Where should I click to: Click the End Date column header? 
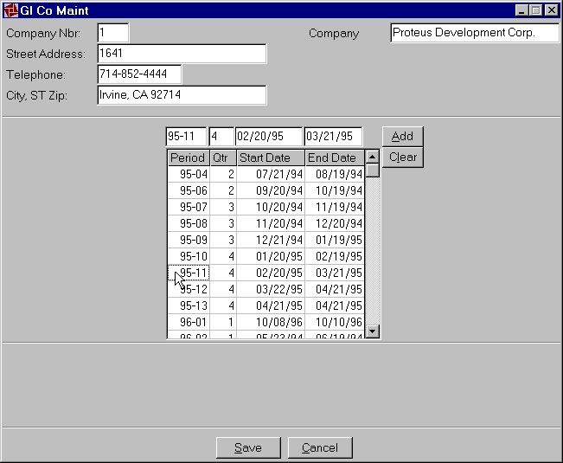click(x=335, y=158)
